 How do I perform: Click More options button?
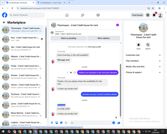pyautogui.click(x=104, y=38)
